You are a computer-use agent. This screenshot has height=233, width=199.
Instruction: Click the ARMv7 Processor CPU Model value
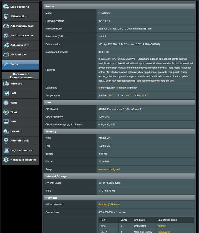[120, 109]
